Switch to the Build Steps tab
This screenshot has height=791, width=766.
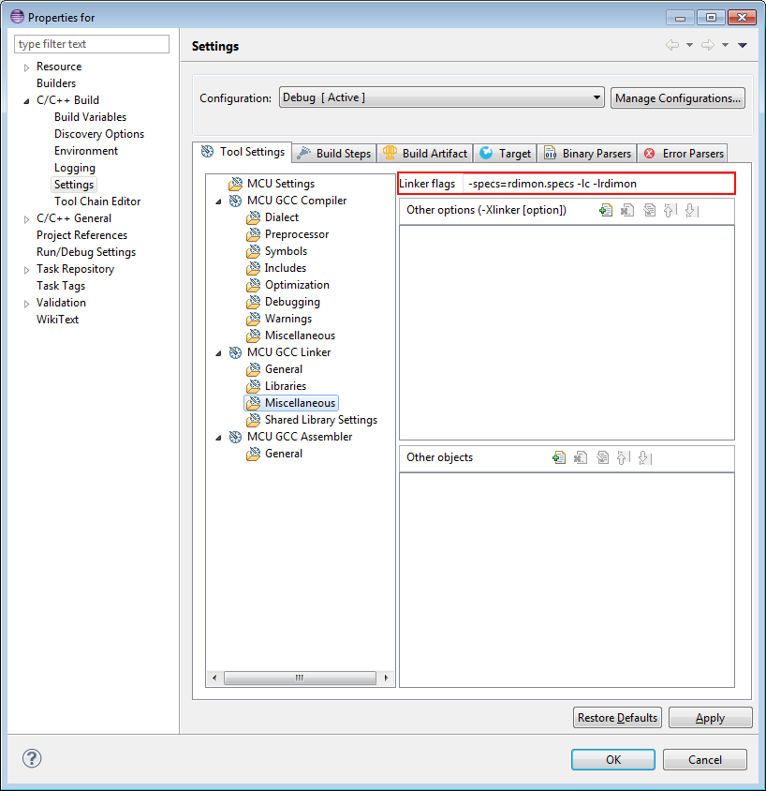click(334, 153)
